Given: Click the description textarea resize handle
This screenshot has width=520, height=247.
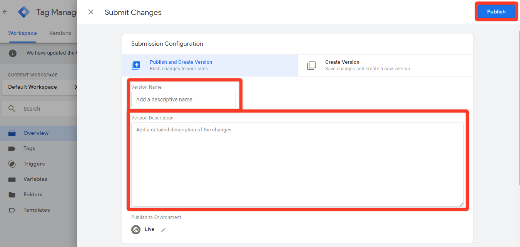Looking at the screenshot, I should click(x=461, y=204).
